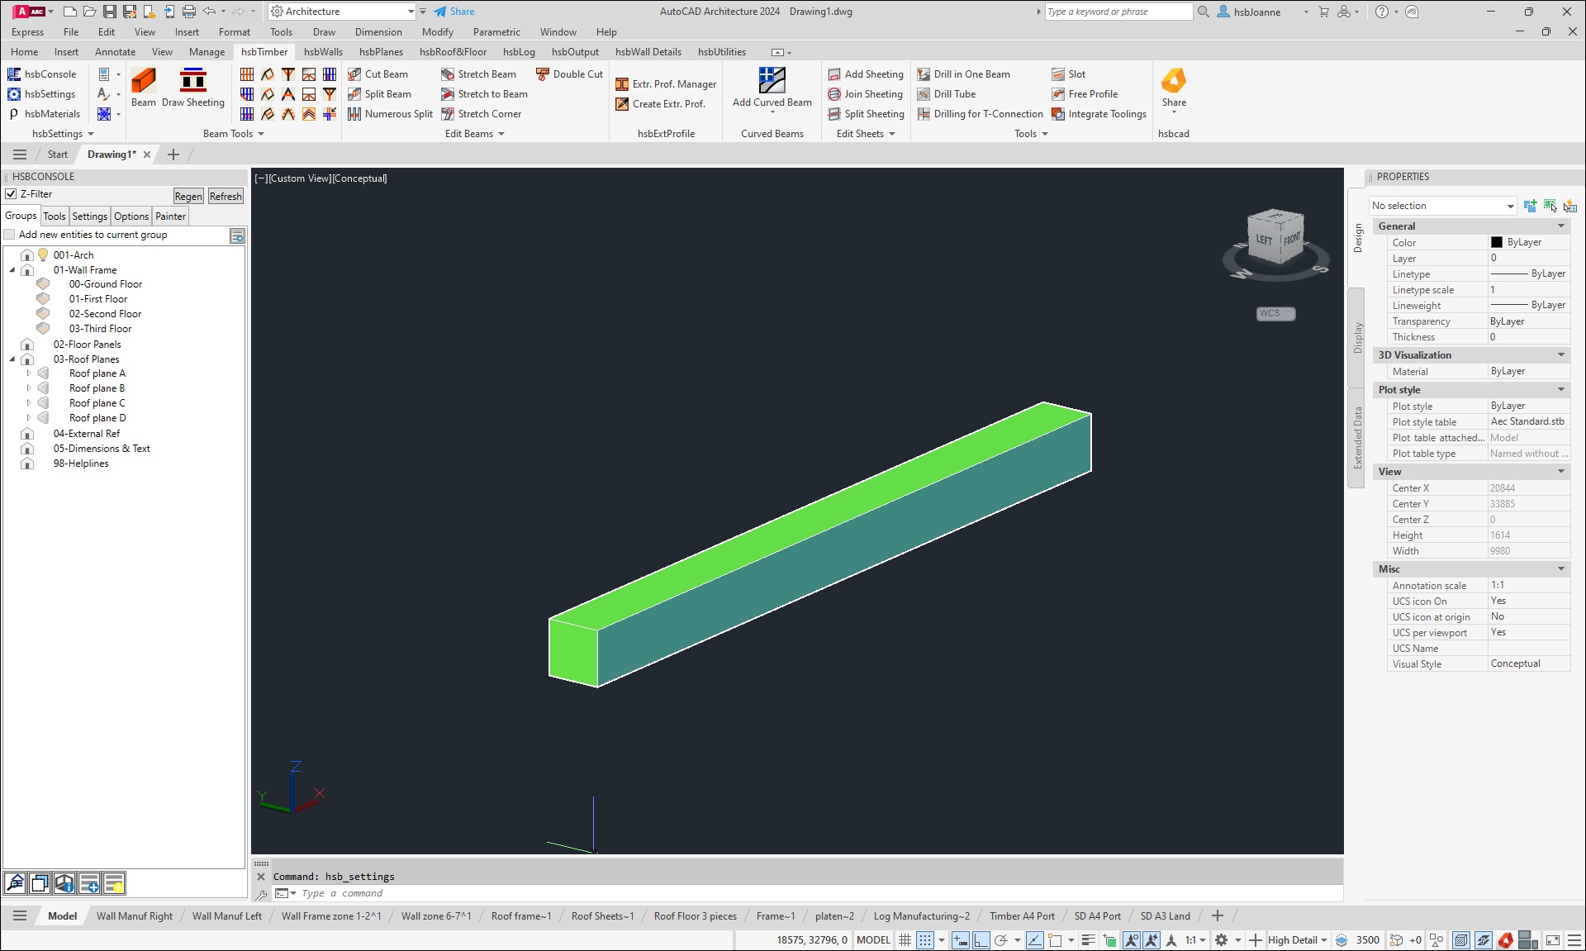
Task: Click Create Extr. Prof. tool
Action: [661, 104]
